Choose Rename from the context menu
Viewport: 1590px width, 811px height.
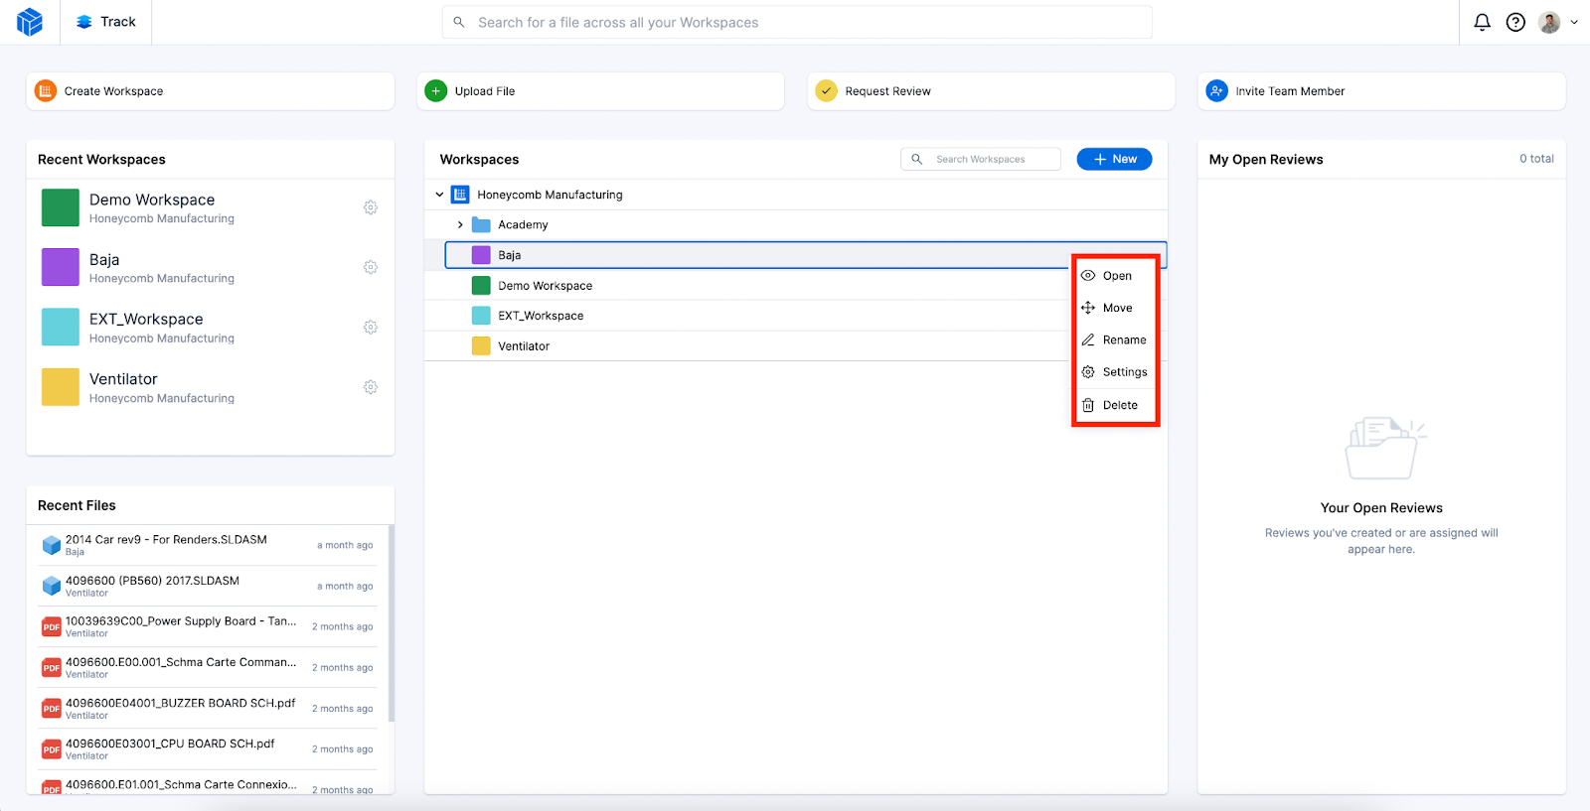(1124, 340)
